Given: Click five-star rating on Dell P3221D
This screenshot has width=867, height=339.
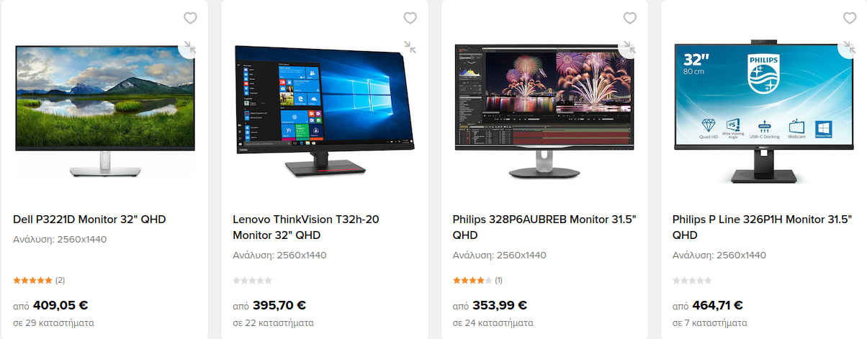Looking at the screenshot, I should tap(32, 280).
